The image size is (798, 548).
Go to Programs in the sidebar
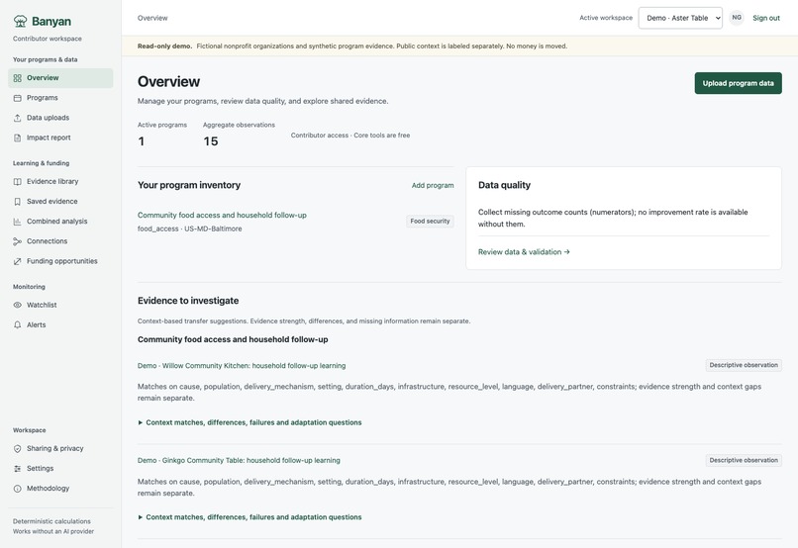60,98
